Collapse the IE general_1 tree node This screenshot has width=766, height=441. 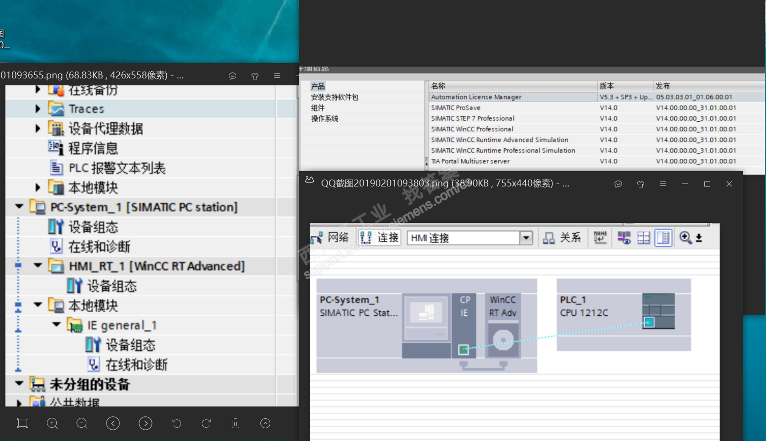pyautogui.click(x=56, y=325)
